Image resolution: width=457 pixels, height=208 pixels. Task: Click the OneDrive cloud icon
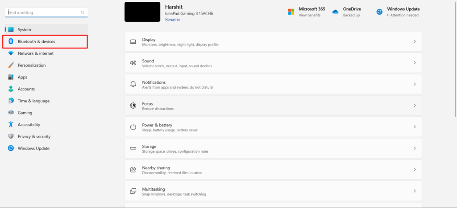pos(336,12)
